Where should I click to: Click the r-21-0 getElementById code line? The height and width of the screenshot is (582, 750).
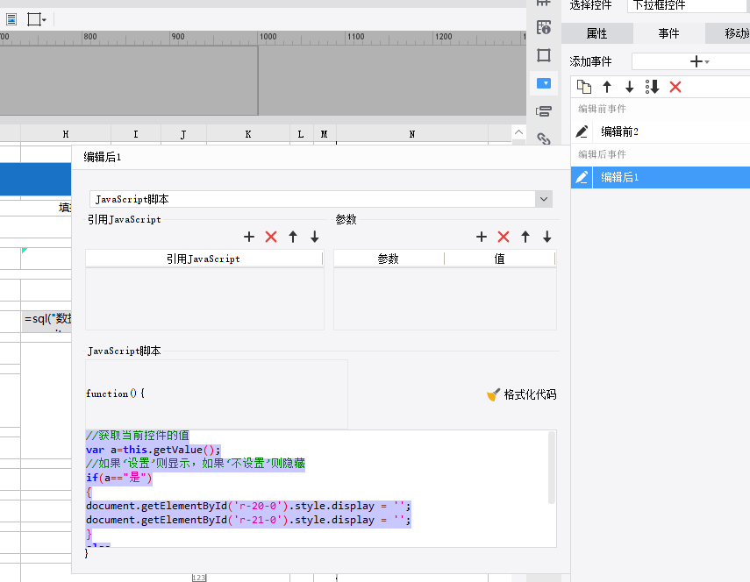(x=248, y=520)
